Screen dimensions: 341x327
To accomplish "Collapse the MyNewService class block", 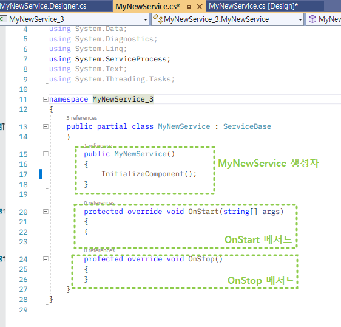I will coord(46,126).
